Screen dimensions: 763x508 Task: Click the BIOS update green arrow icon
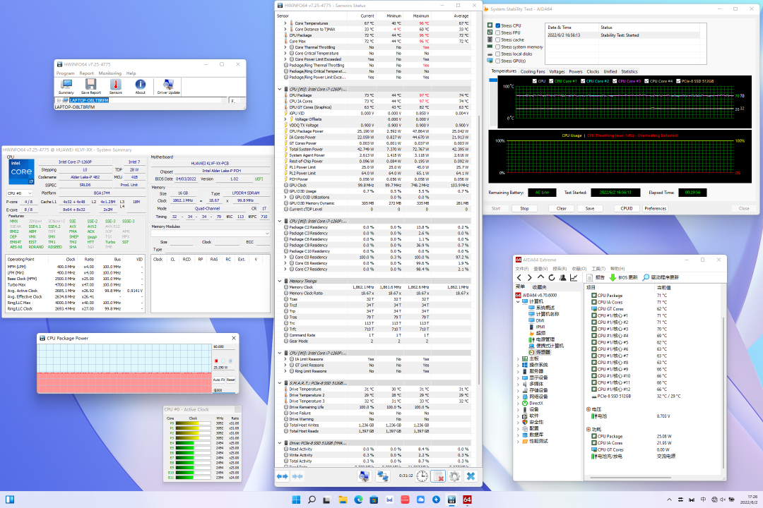click(613, 277)
